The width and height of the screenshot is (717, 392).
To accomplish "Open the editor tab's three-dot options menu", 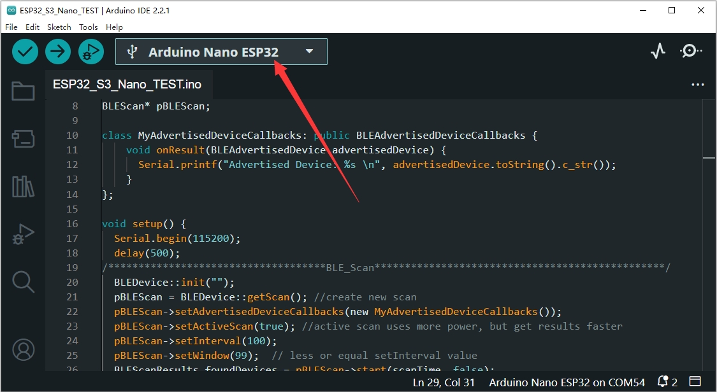I will click(x=698, y=85).
